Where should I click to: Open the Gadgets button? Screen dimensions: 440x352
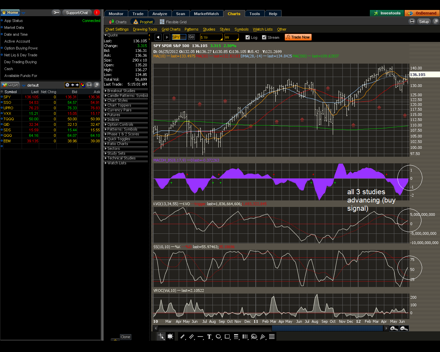pos(10,85)
